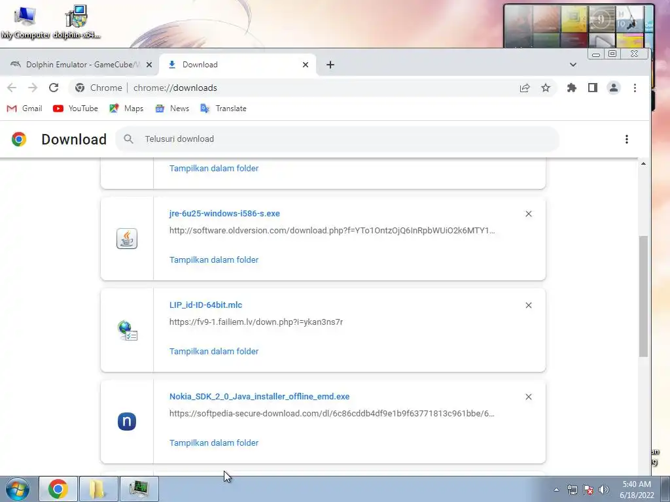Viewport: 670px width, 502px height.
Task: Click the taskbar clock 5:40 AM
Action: point(637,490)
